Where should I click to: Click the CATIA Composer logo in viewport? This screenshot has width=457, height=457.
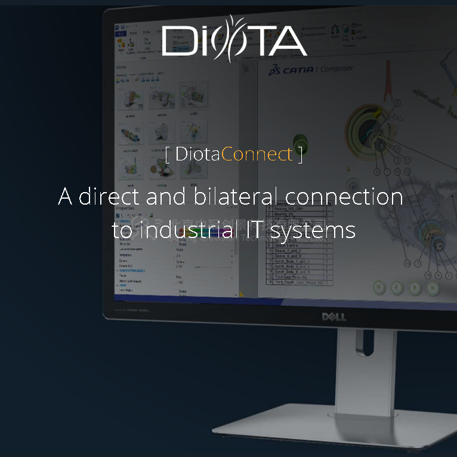tap(310, 70)
